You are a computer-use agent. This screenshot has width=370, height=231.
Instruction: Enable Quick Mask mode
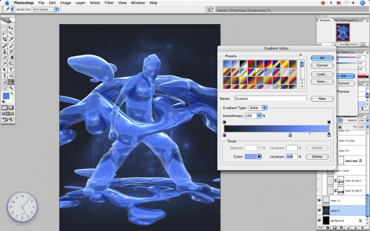(x=11, y=108)
